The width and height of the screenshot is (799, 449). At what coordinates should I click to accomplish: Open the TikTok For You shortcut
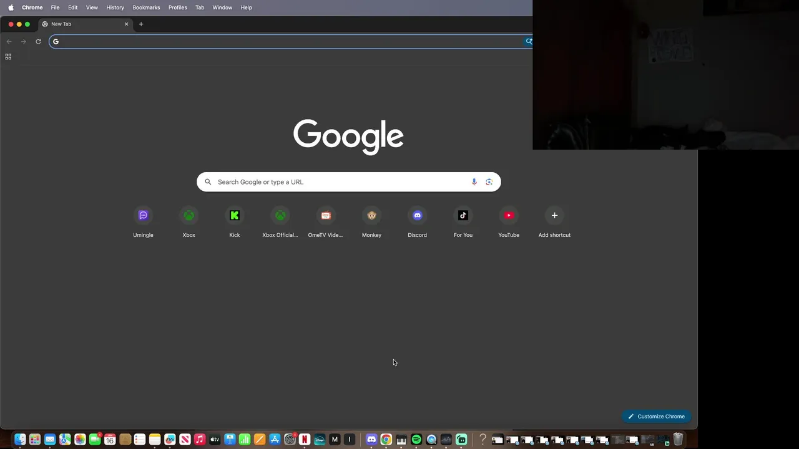pos(463,223)
